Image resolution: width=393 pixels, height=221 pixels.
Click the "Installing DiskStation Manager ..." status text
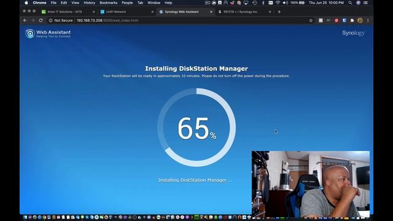195,180
